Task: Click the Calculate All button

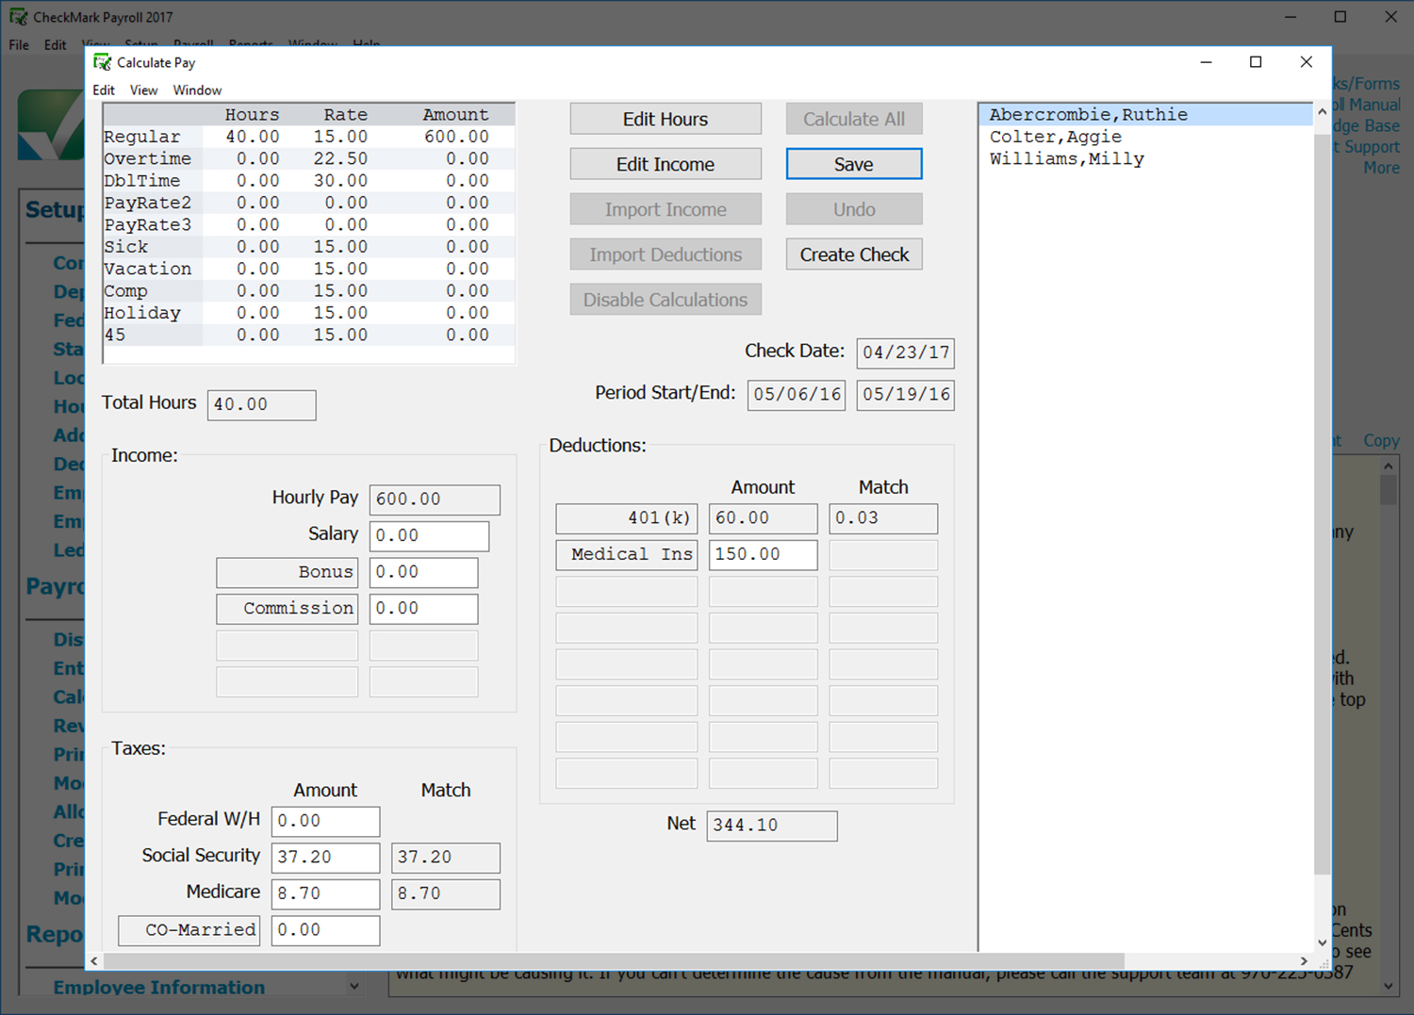Action: 854,120
